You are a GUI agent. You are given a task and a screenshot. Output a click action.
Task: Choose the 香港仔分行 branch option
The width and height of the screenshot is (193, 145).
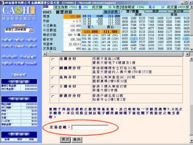53,97
